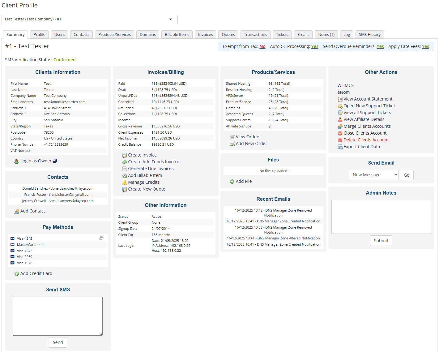Click the Delete Clients Account link
Viewport: 439px width, 352px height.
click(x=366, y=140)
